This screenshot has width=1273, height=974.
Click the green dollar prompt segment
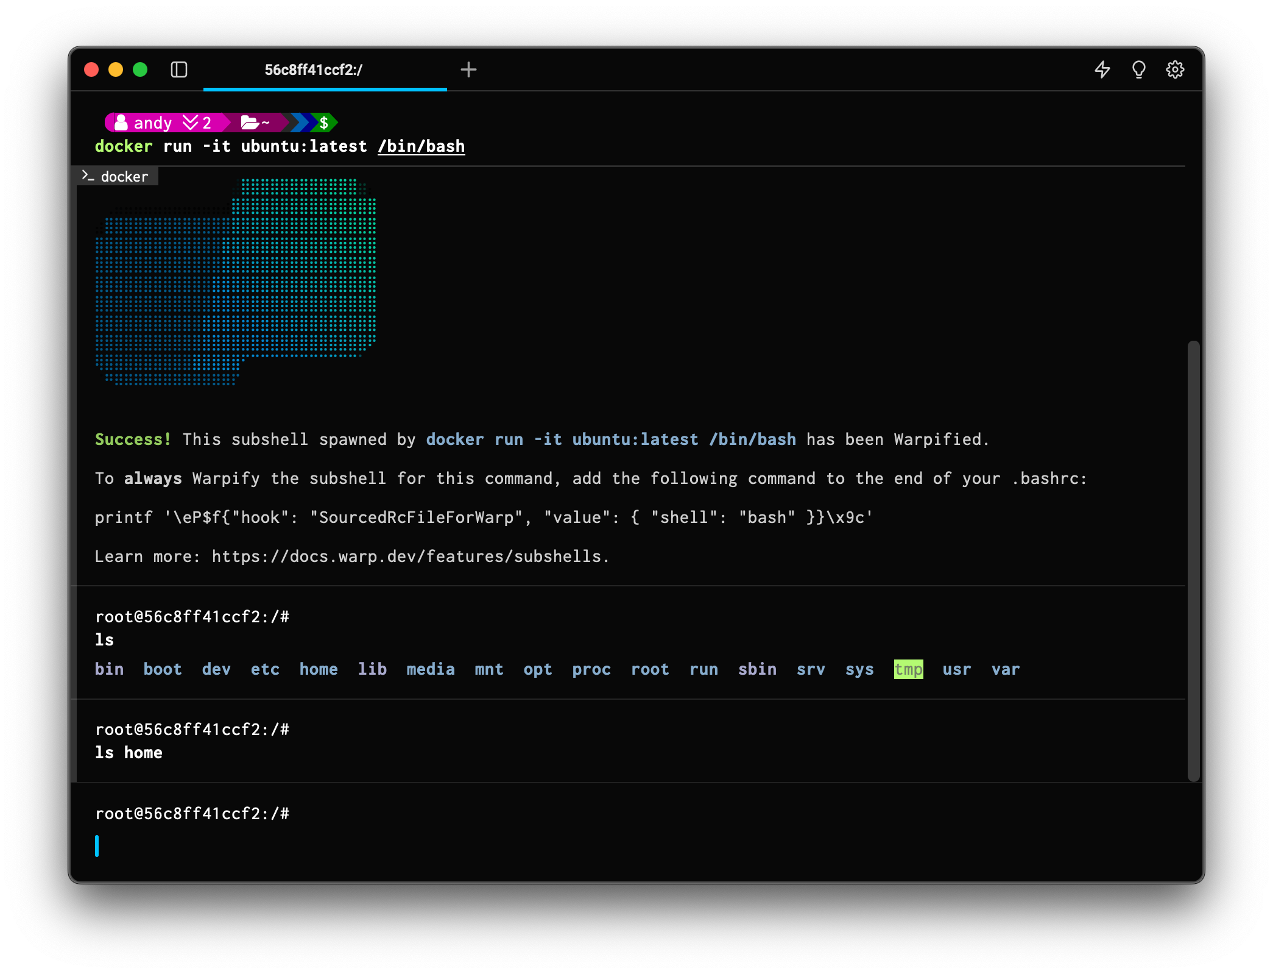(x=324, y=123)
